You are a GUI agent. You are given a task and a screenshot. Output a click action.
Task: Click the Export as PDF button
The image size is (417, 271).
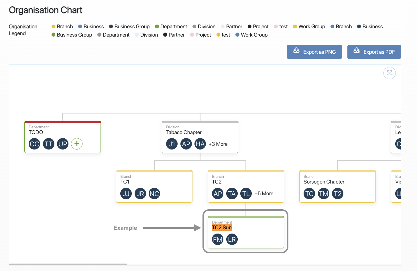click(374, 52)
